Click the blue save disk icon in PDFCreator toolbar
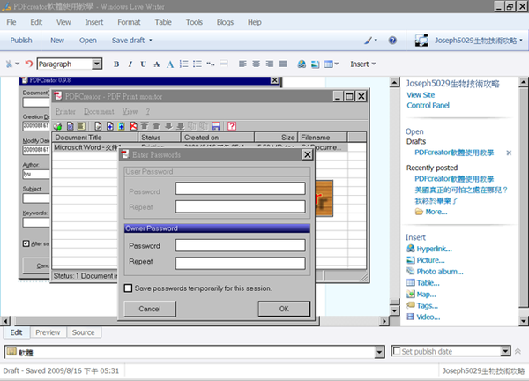This screenshot has height=381, width=529. (x=216, y=126)
